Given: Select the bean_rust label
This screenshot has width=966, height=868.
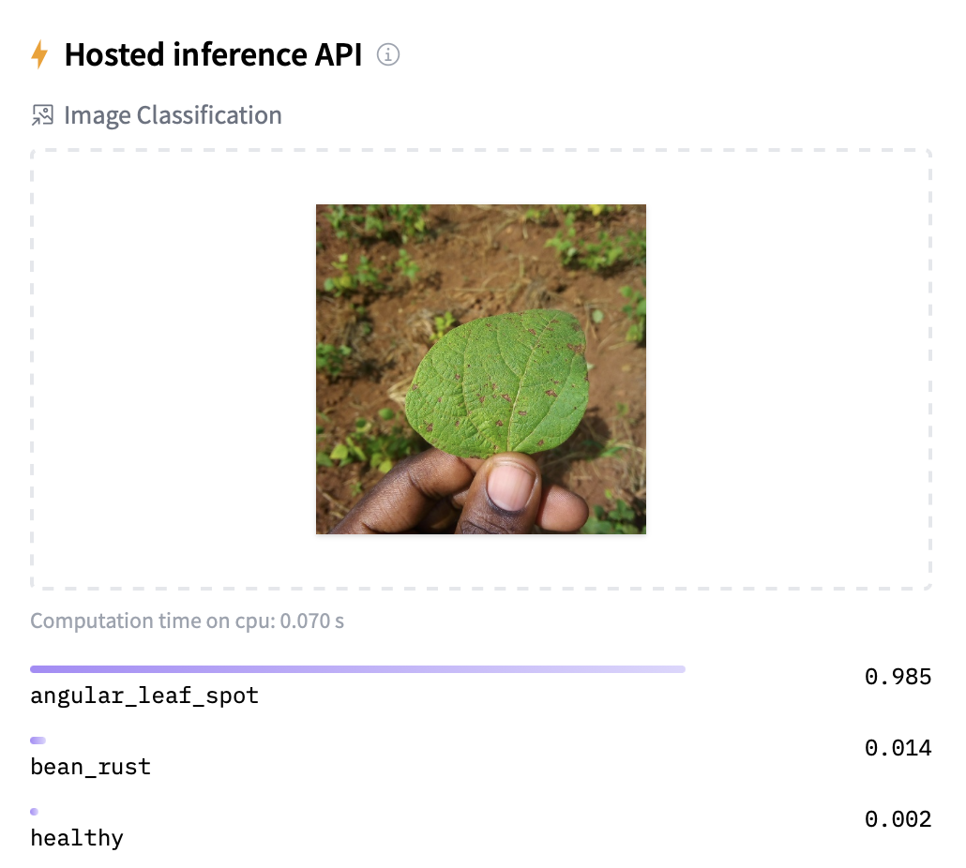Looking at the screenshot, I should coord(90,768).
